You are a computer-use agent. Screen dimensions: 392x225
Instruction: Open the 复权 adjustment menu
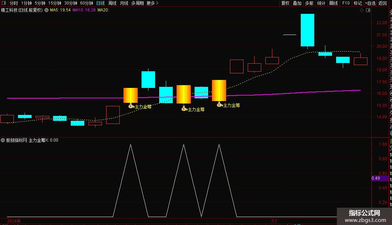pos(285,3)
